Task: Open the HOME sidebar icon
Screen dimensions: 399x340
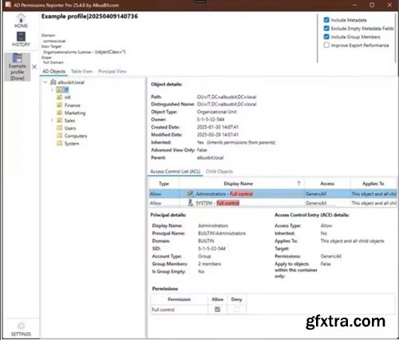Action: [21, 21]
